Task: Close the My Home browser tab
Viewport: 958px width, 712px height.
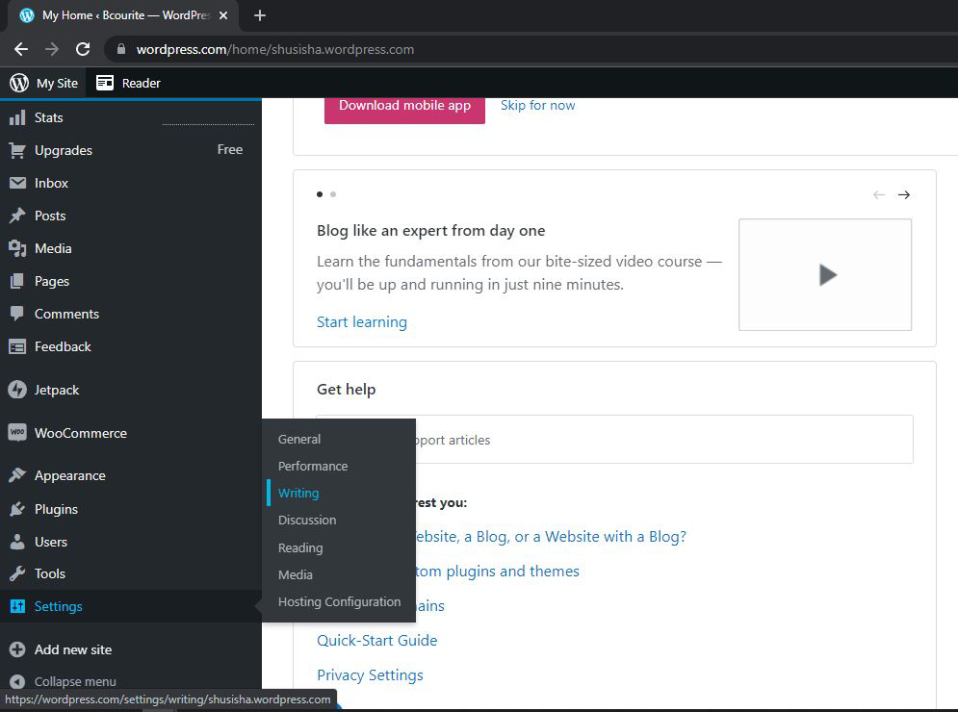Action: [x=223, y=15]
